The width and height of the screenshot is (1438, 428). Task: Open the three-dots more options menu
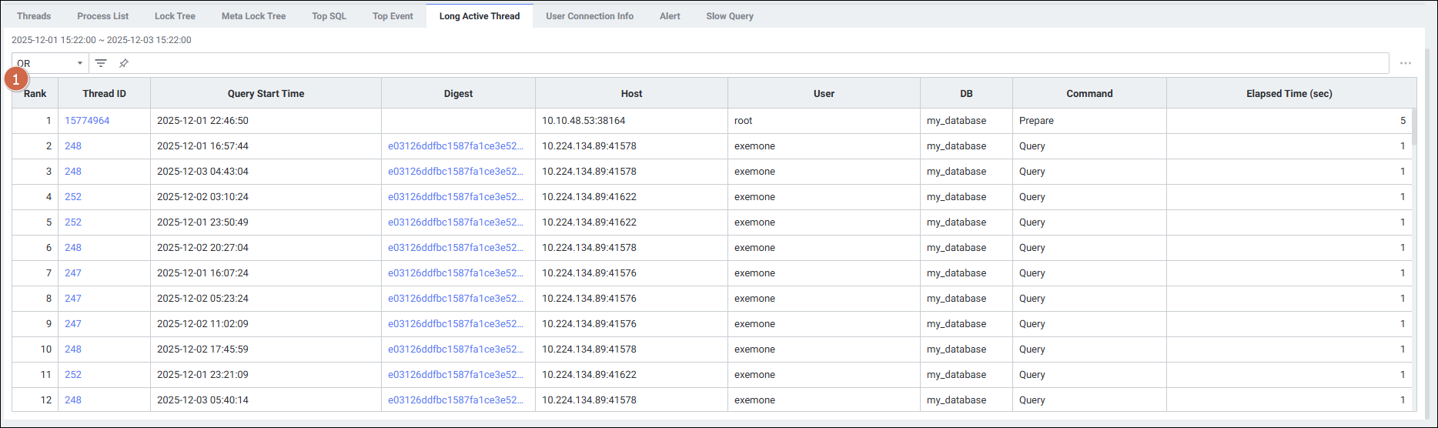point(1405,63)
